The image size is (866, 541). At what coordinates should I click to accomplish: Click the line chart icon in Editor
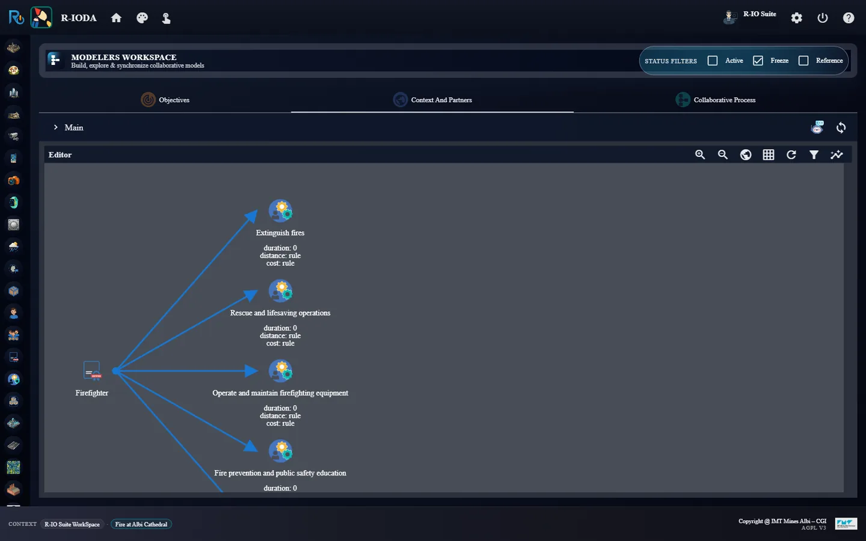tap(837, 154)
